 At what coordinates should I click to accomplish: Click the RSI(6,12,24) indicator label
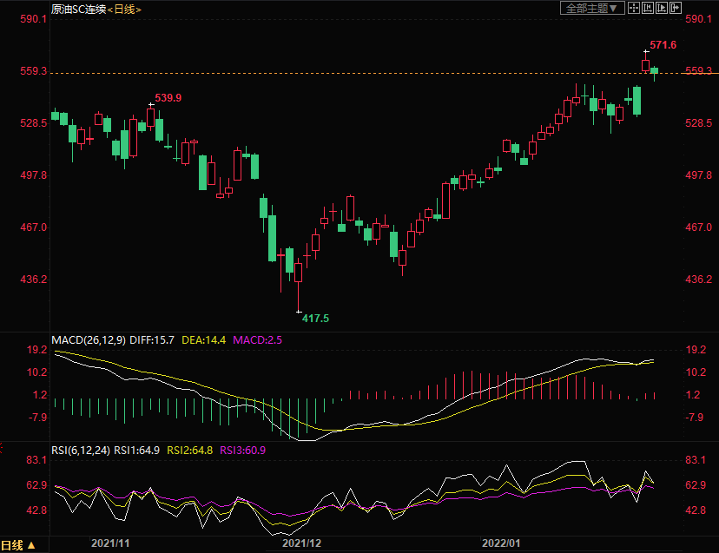[x=81, y=451]
